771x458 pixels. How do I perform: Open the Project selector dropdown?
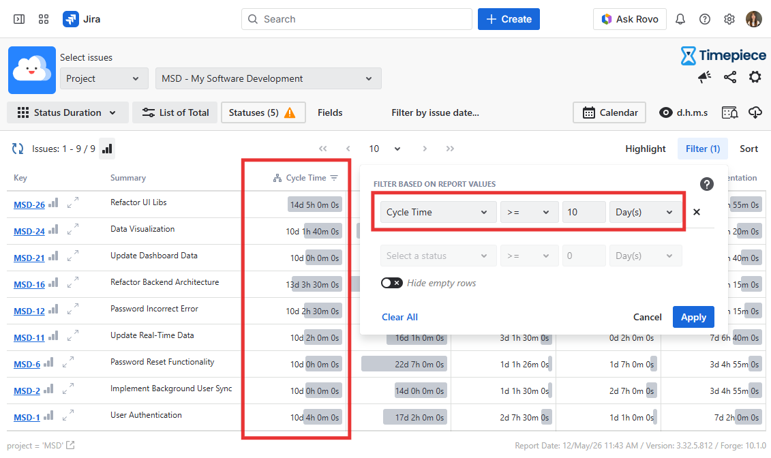[104, 78]
